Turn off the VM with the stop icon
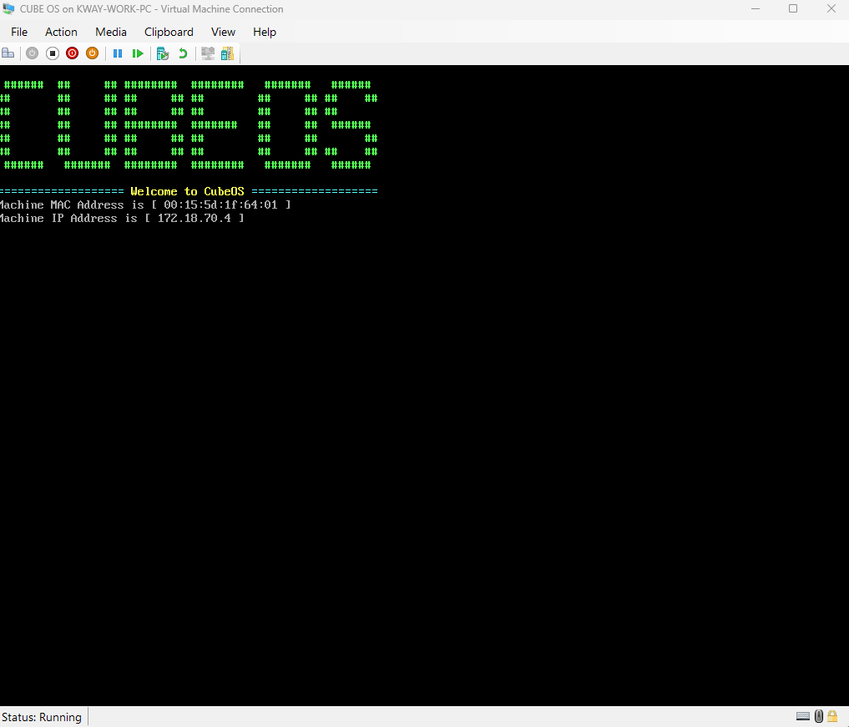The image size is (849, 727). tap(52, 53)
